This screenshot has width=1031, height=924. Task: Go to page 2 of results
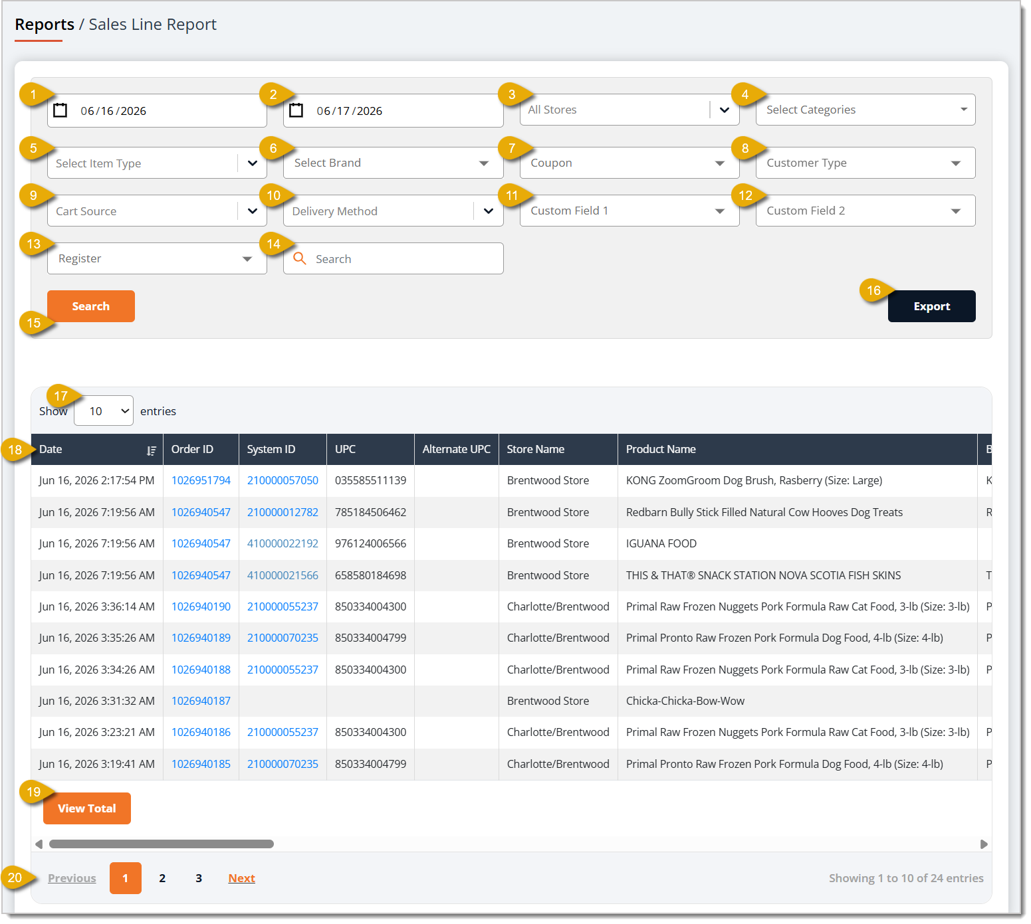point(162,878)
